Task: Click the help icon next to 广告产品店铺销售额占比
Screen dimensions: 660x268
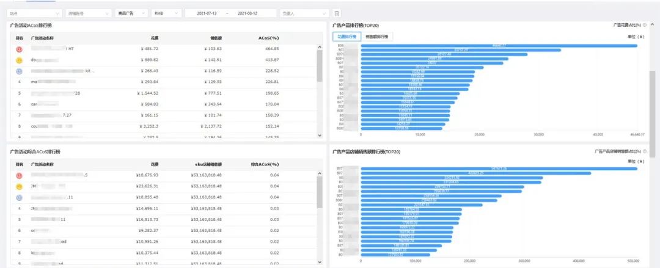Action: pyautogui.click(x=645, y=151)
